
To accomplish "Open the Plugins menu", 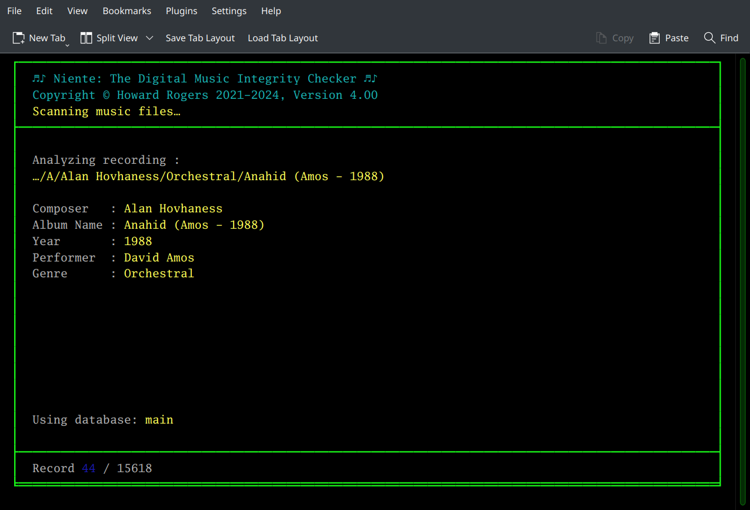I will (181, 11).
